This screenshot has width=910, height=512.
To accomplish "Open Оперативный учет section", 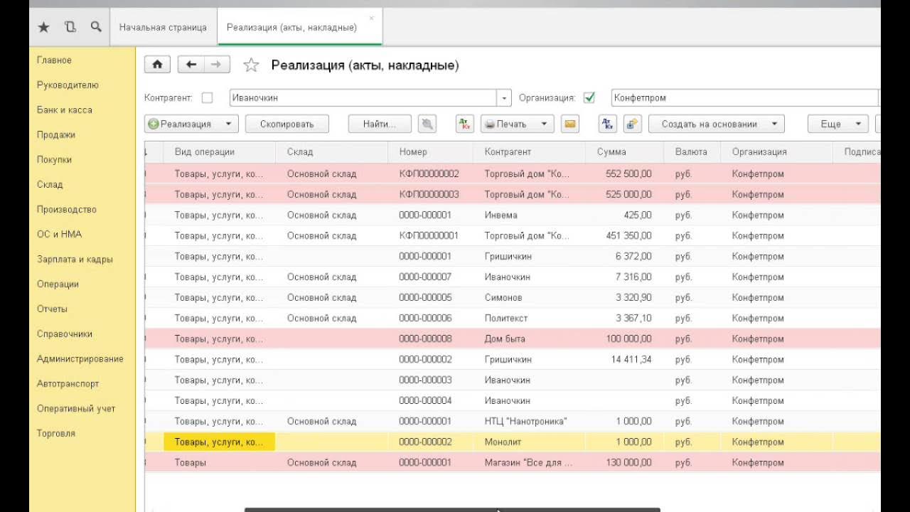I will pyautogui.click(x=75, y=409).
